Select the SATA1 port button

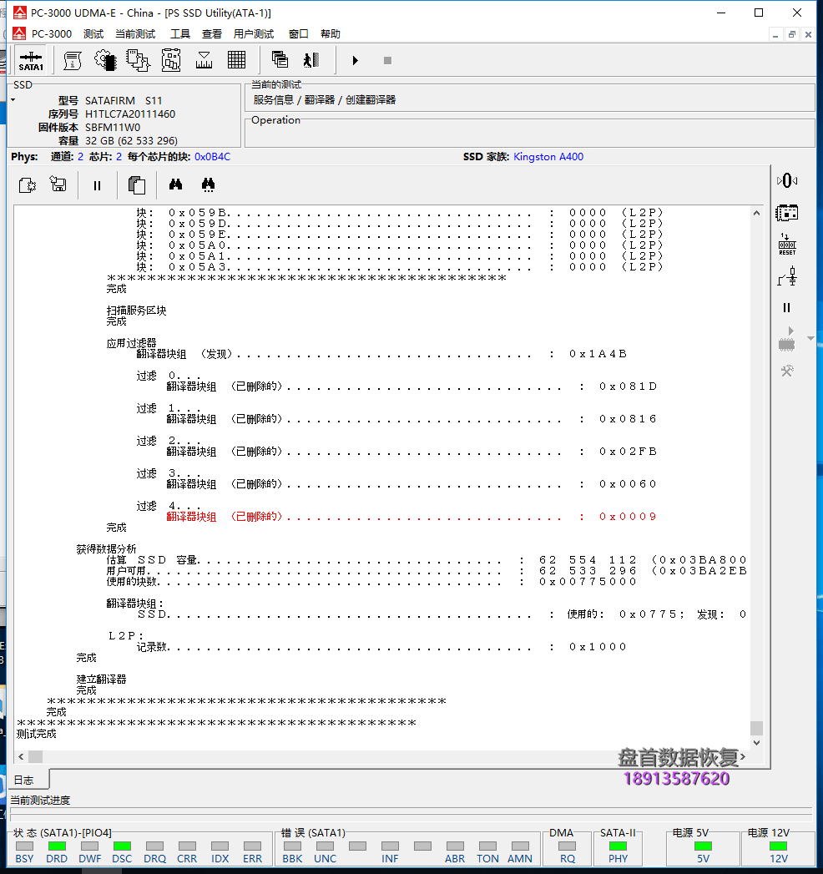click(31, 60)
